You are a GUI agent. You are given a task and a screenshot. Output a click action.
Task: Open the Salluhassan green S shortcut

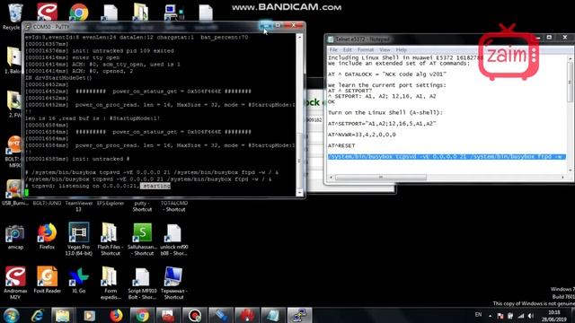click(x=142, y=239)
